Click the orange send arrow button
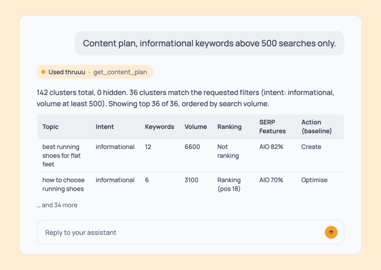Screen dimensions: 381x270 [x=331, y=232]
